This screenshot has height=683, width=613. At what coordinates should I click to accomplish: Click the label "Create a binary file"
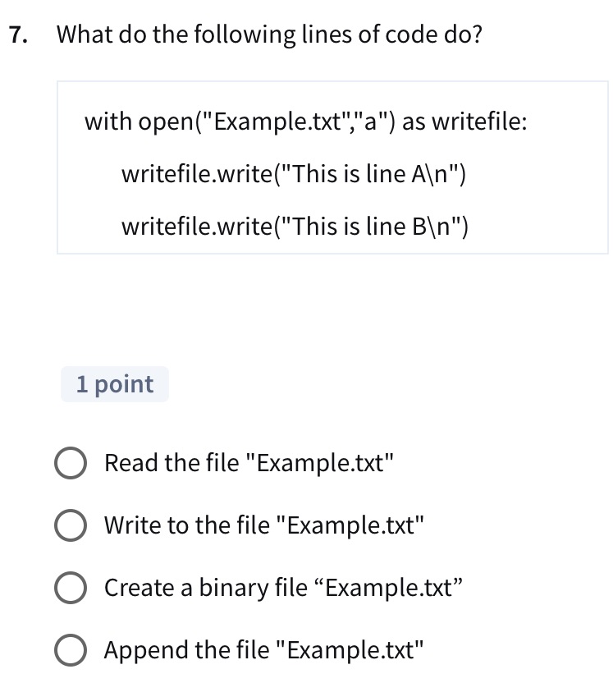coord(283,587)
